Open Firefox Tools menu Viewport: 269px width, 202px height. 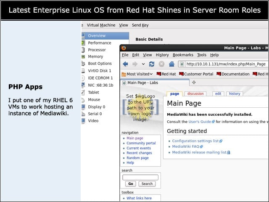click(x=202, y=55)
